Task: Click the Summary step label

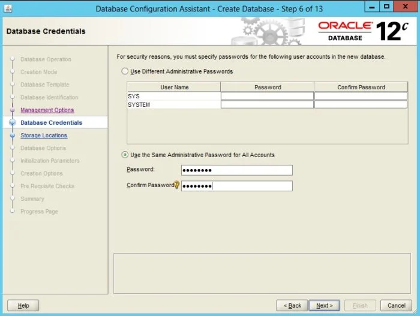Action: (32, 198)
